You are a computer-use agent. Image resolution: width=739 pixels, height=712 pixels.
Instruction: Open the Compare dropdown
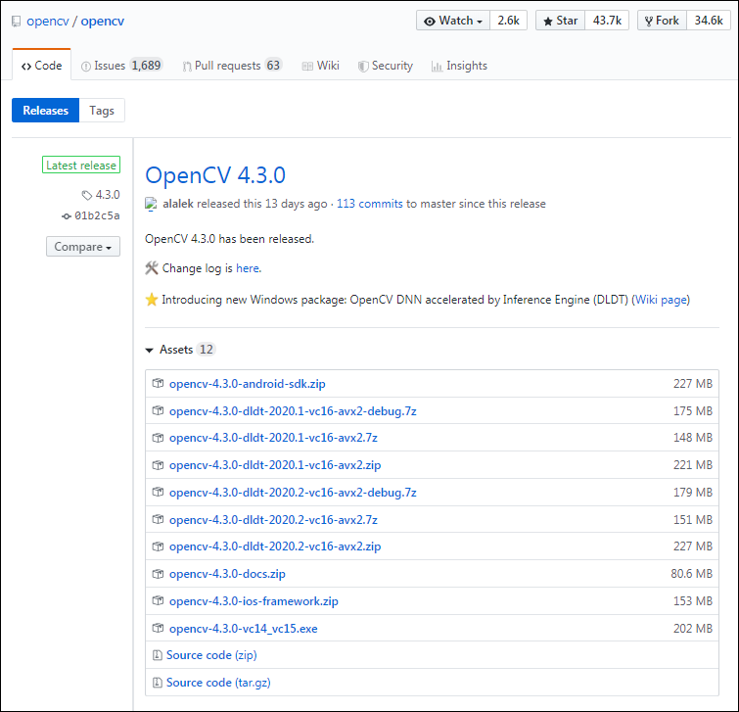tap(83, 247)
